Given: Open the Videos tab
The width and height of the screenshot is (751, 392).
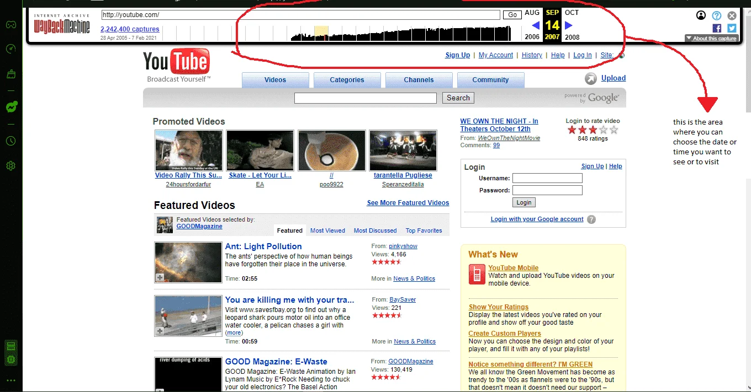Looking at the screenshot, I should click(275, 80).
